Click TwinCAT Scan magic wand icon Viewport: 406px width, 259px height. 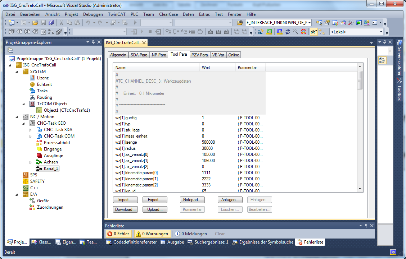[296, 32]
